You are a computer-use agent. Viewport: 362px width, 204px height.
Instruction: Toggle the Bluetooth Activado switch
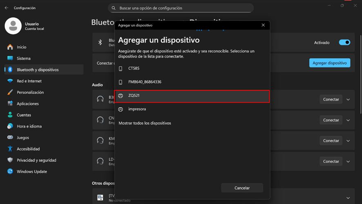(344, 43)
